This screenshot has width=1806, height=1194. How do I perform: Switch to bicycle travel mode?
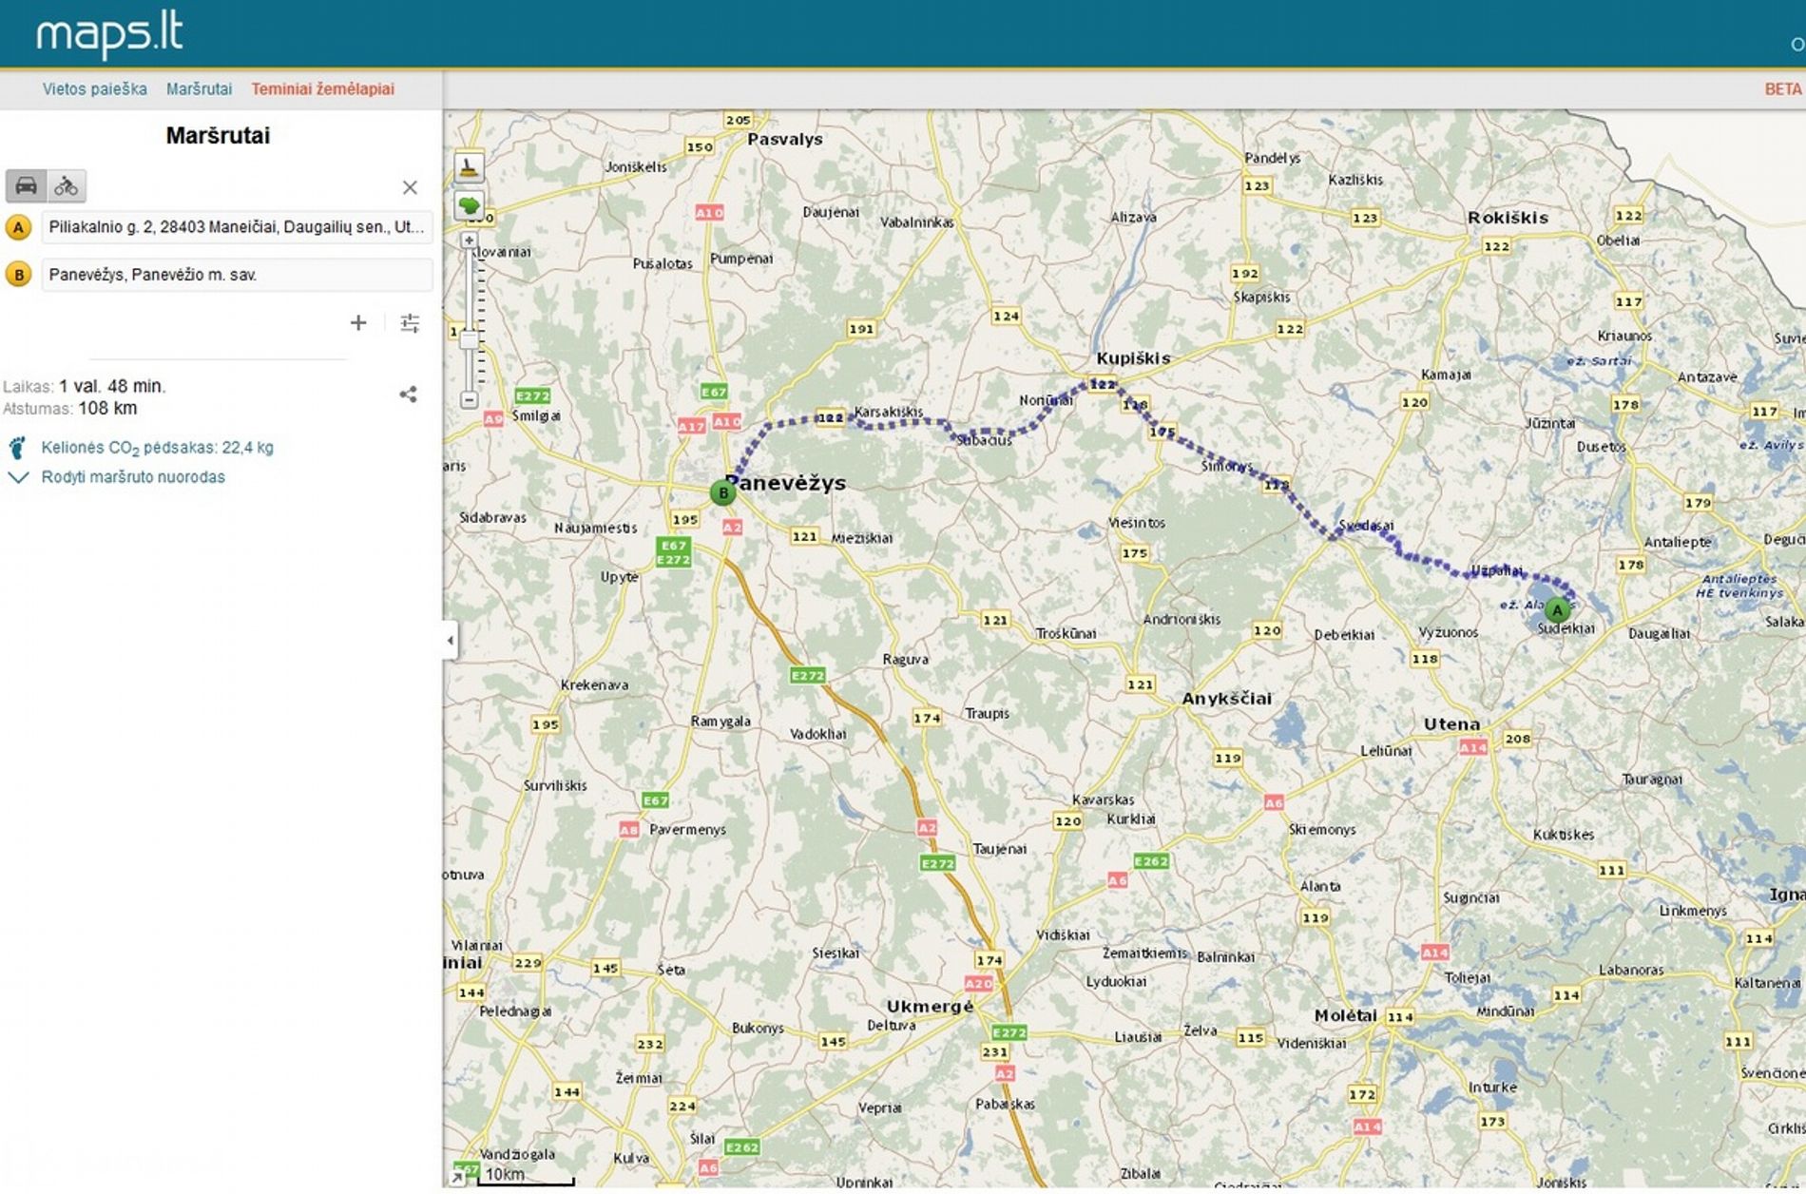[x=67, y=185]
